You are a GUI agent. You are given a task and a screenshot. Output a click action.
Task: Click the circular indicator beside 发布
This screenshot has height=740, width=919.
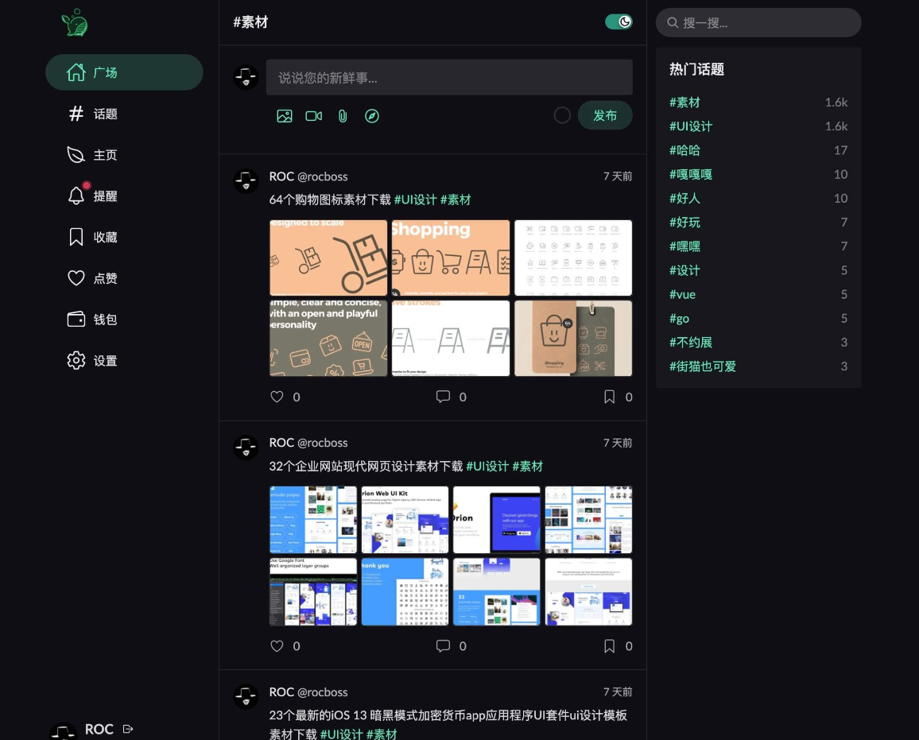(562, 114)
